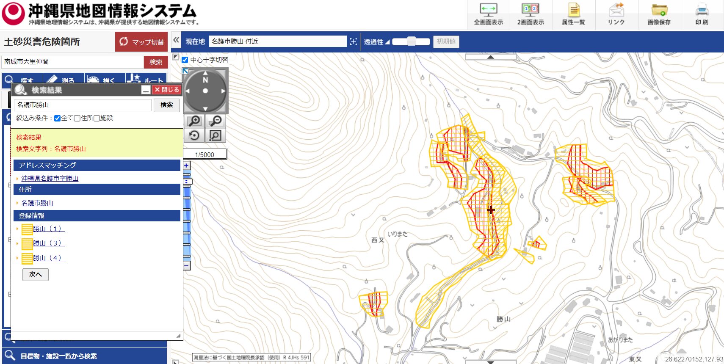Image resolution: width=724 pixels, height=364 pixels.
Task: Toggle the 全て filter checkbox
Action: point(58,119)
